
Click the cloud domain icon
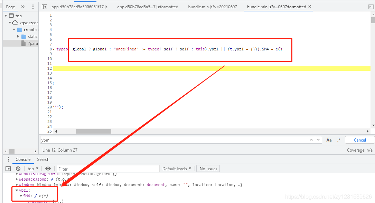click(15, 23)
